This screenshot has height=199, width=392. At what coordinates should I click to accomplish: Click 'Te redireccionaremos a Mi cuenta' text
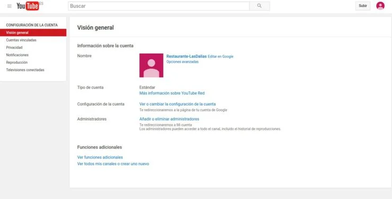[x=165, y=125]
